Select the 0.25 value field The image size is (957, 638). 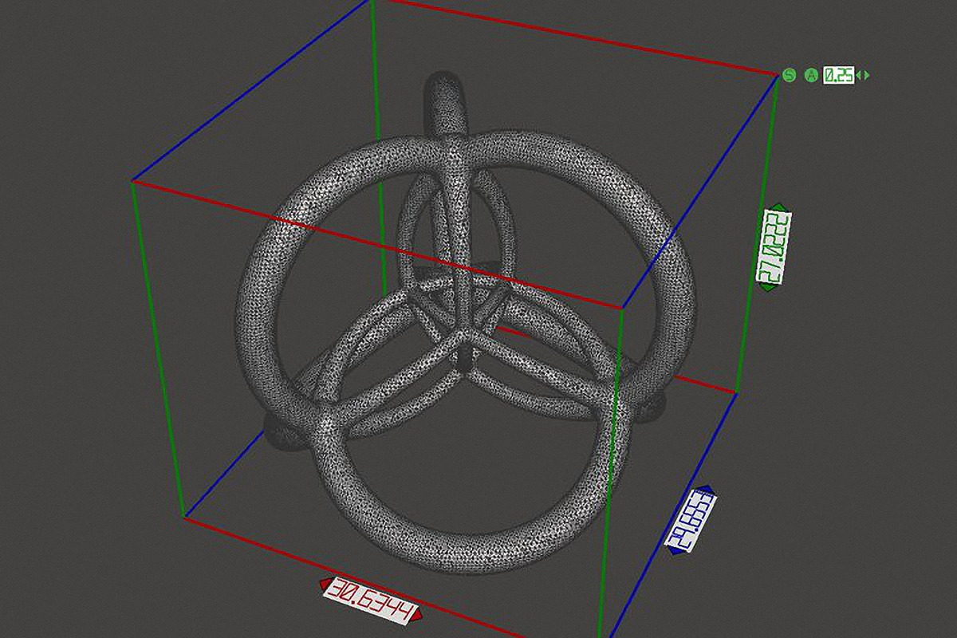pos(838,75)
